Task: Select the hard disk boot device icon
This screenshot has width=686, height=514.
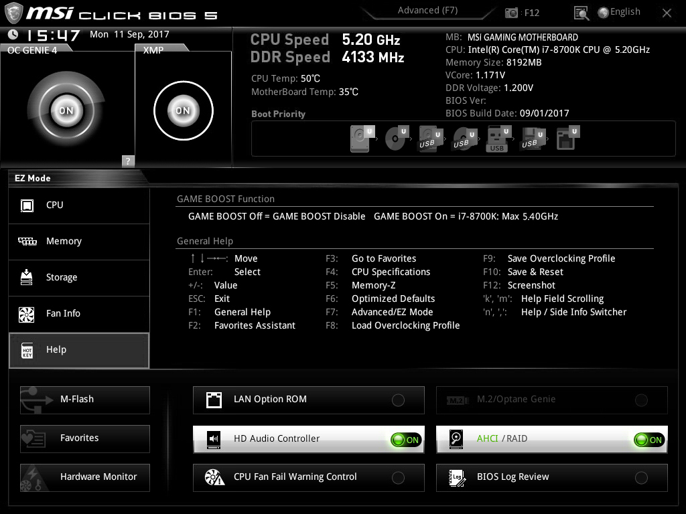Action: point(362,138)
